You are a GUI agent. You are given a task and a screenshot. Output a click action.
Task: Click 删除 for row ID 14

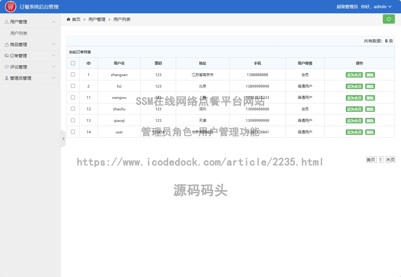point(370,132)
